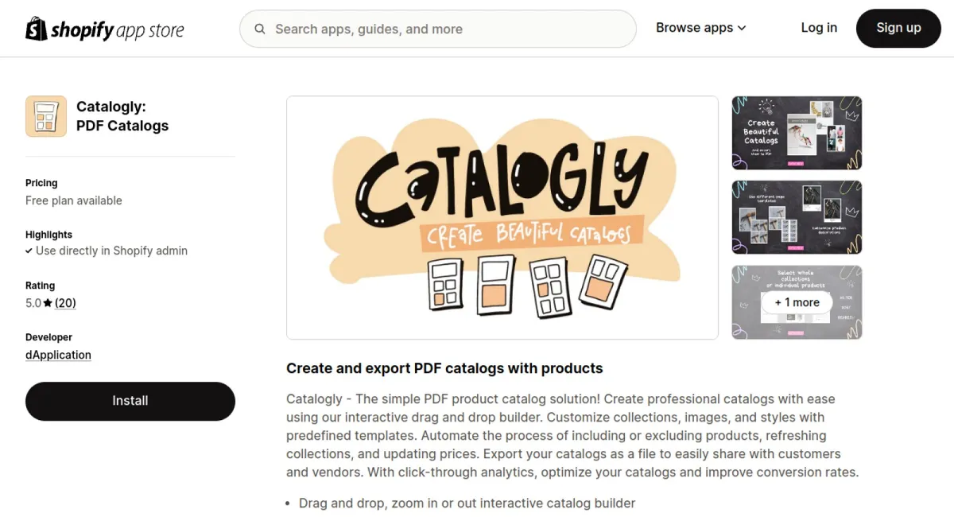Select the Catalogly app icon
The width and height of the screenshot is (954, 517).
coord(45,115)
